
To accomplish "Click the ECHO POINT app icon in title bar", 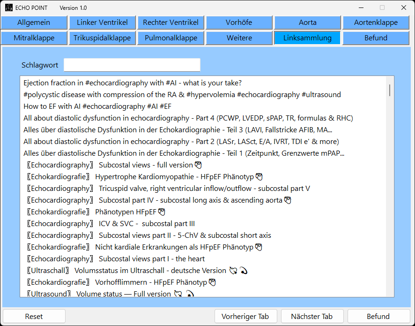I will click(x=9, y=8).
